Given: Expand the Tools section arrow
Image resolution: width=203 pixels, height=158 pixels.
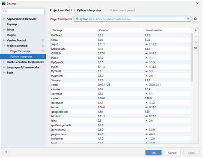Looking at the screenshot, I should [x=4, y=73].
